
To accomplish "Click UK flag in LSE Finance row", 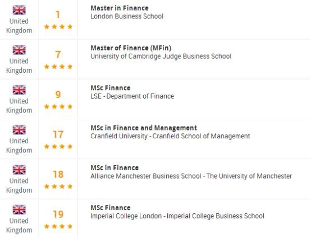I will click(x=19, y=90).
